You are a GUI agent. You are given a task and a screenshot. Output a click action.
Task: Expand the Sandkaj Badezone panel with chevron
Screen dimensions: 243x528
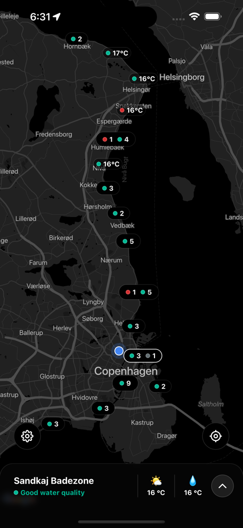tap(222, 486)
